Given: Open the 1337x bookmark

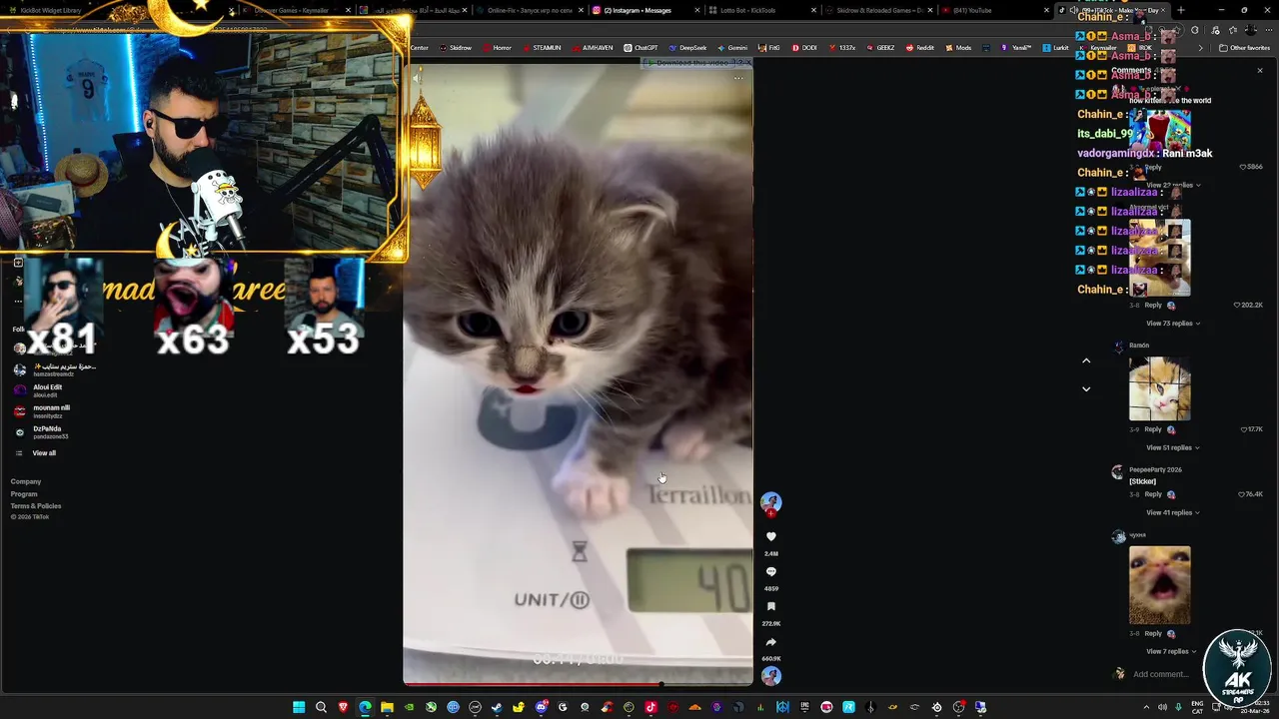Looking at the screenshot, I should 841,48.
